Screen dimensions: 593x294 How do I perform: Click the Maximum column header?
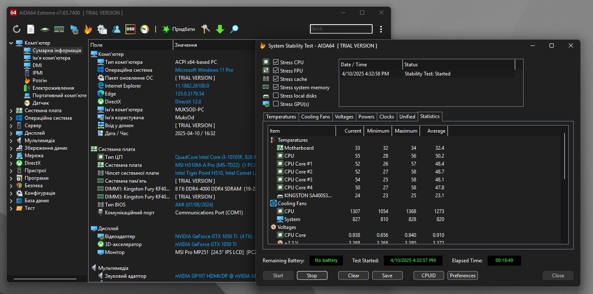tap(406, 131)
